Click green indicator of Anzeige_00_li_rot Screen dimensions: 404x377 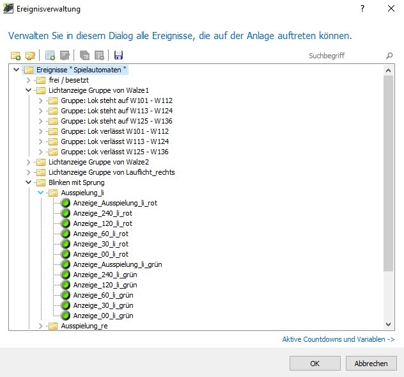pyautogui.click(x=65, y=254)
